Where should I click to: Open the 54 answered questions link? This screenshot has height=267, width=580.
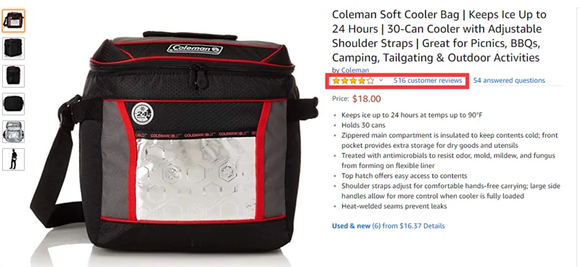point(509,81)
